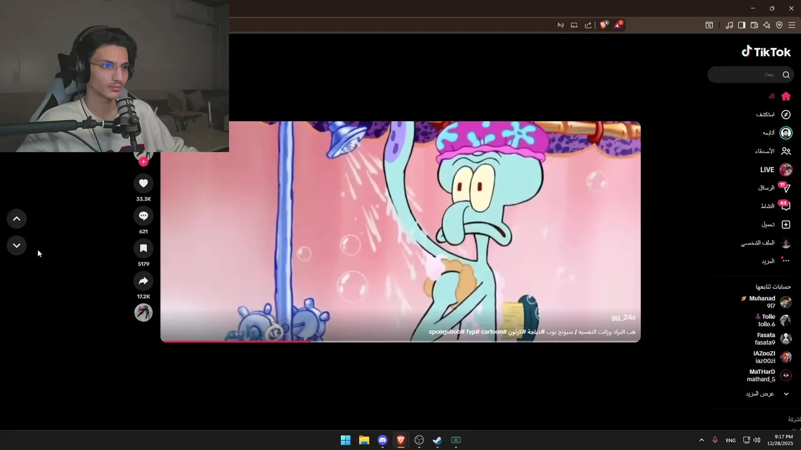The width and height of the screenshot is (801, 450).
Task: Show hidden system tray icons chevron
Action: tap(702, 440)
